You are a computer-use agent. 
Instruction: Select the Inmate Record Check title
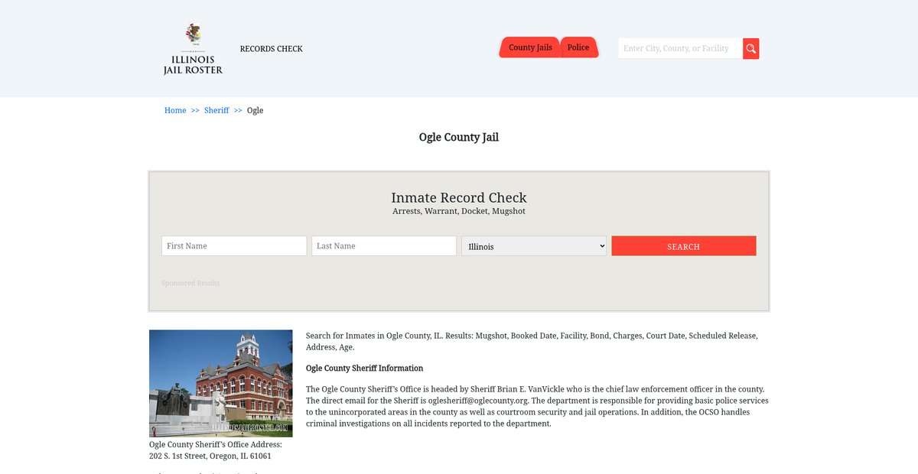[459, 197]
